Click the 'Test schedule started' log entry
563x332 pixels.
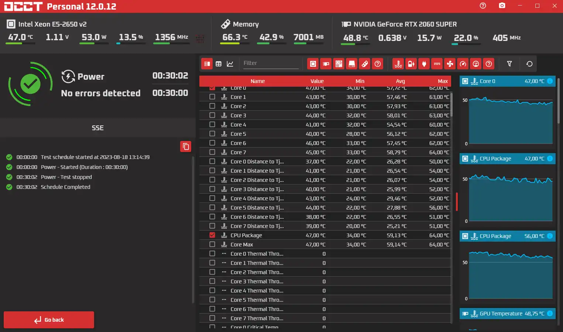[x=95, y=157]
